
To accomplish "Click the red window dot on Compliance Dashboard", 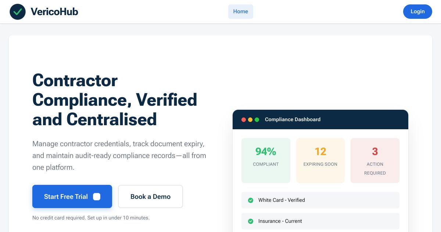I will [x=244, y=120].
